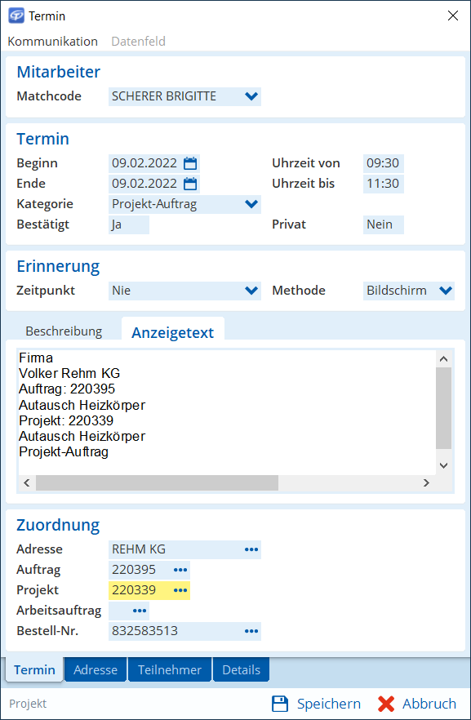Click the Bestell-Nr. lookup ellipsis icon
The width and height of the screenshot is (471, 720).
(x=251, y=631)
